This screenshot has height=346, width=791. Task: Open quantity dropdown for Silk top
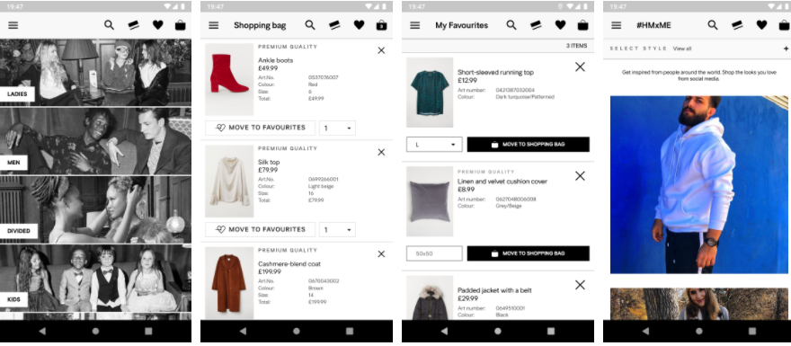(337, 230)
